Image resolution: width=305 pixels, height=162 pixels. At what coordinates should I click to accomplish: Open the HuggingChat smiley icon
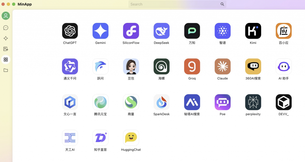click(x=131, y=138)
